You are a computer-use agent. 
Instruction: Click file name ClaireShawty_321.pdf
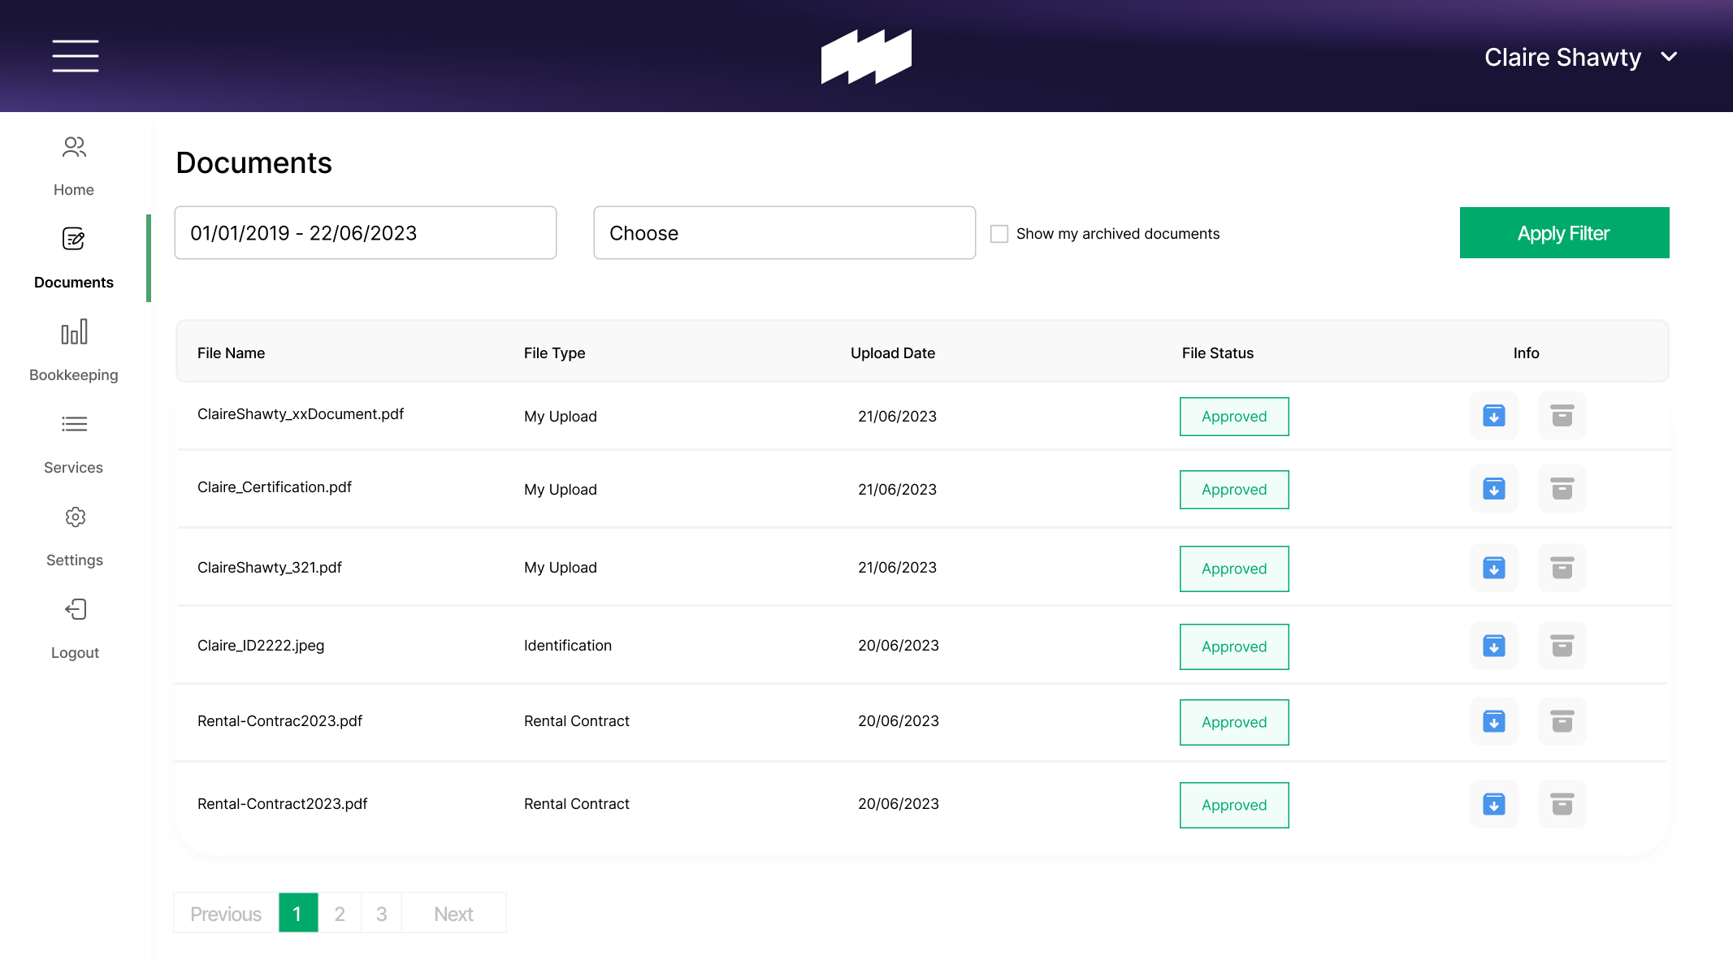[x=270, y=568]
